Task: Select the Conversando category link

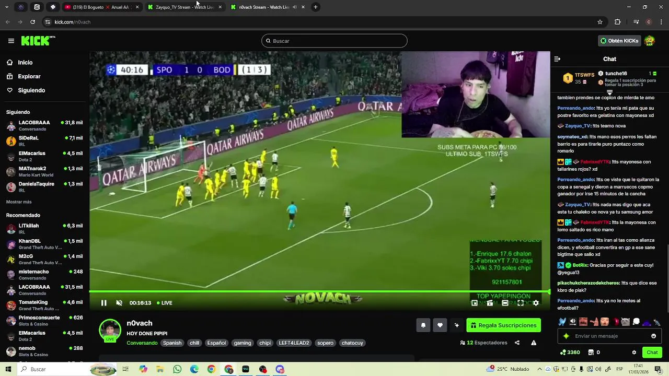Action: click(142, 343)
